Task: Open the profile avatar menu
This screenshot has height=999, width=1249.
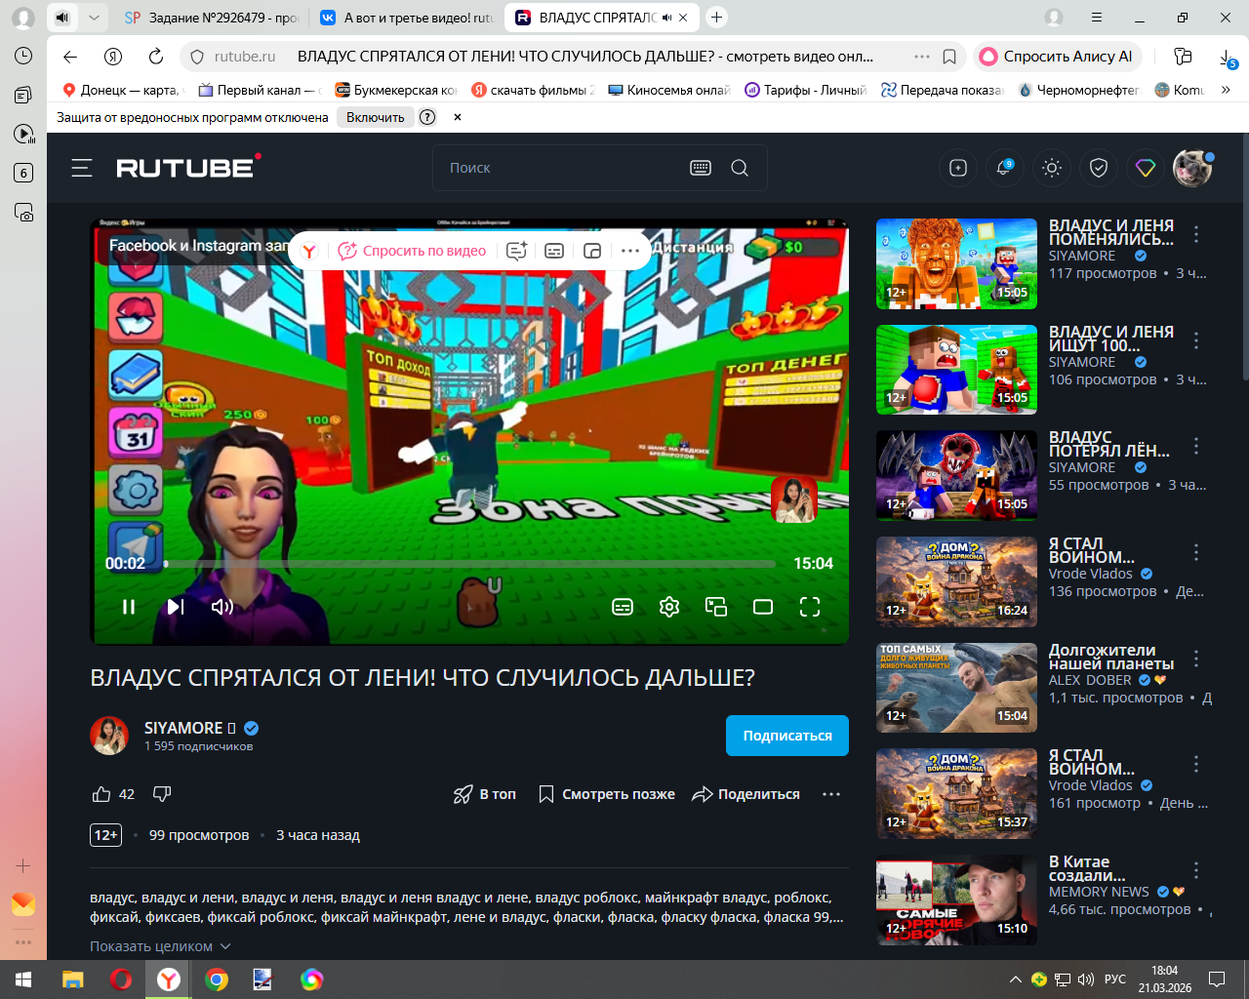Action: click(1192, 168)
